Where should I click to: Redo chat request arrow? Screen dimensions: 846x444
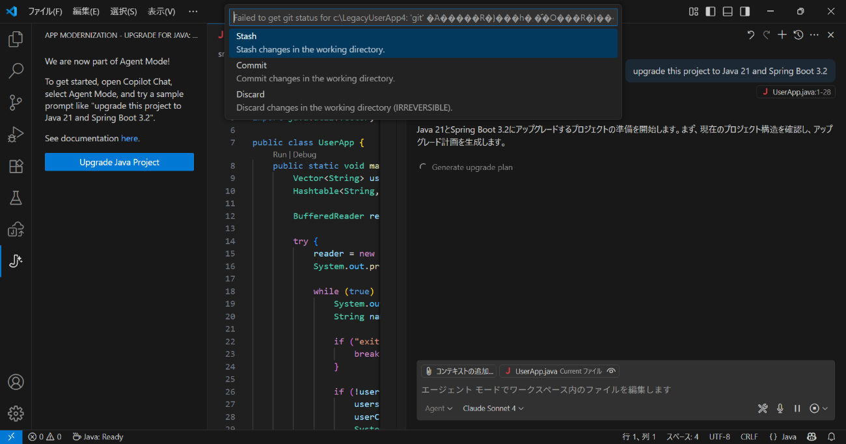tap(767, 35)
